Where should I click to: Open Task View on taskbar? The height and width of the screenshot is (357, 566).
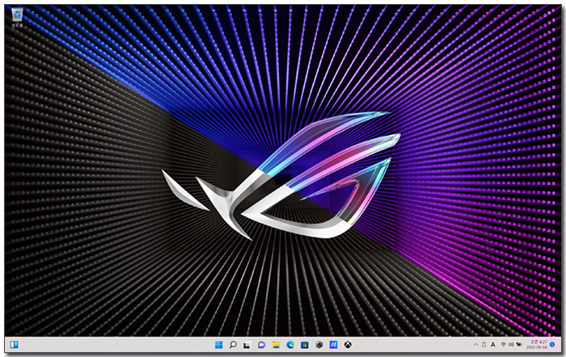click(x=247, y=345)
